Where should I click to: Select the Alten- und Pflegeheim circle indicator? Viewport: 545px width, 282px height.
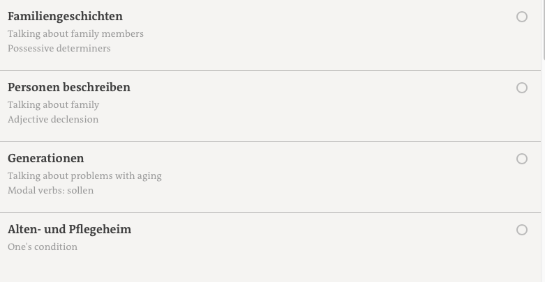click(522, 230)
